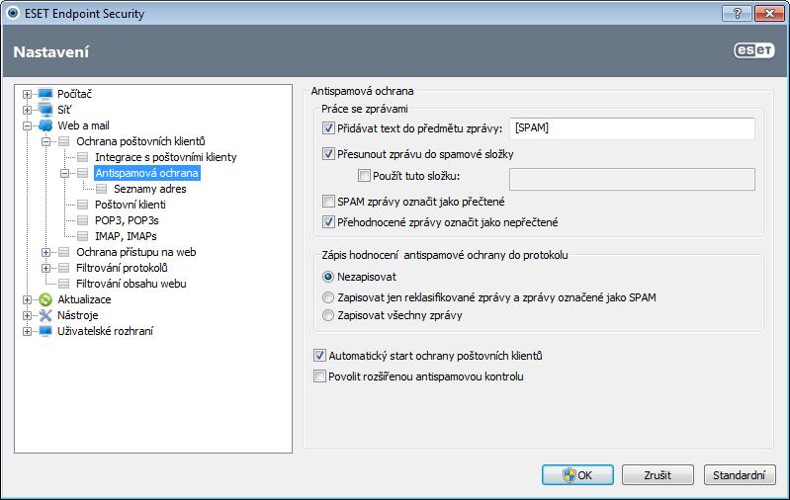The width and height of the screenshot is (790, 500).
Task: Expand Ochrana přístupu na web node
Action: (x=45, y=252)
